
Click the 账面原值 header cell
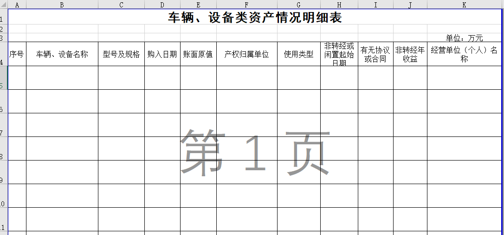click(x=198, y=54)
